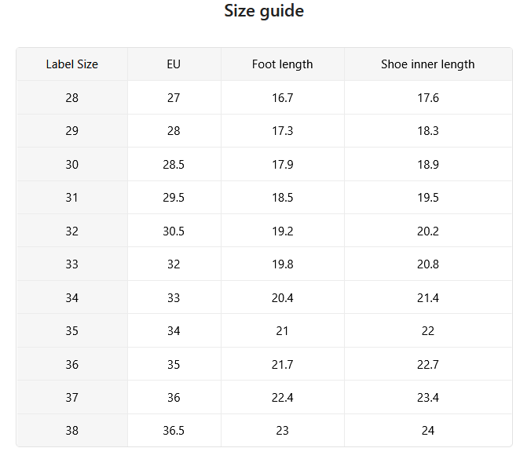
Task: Select foot length 19.8 cell
Action: (282, 264)
